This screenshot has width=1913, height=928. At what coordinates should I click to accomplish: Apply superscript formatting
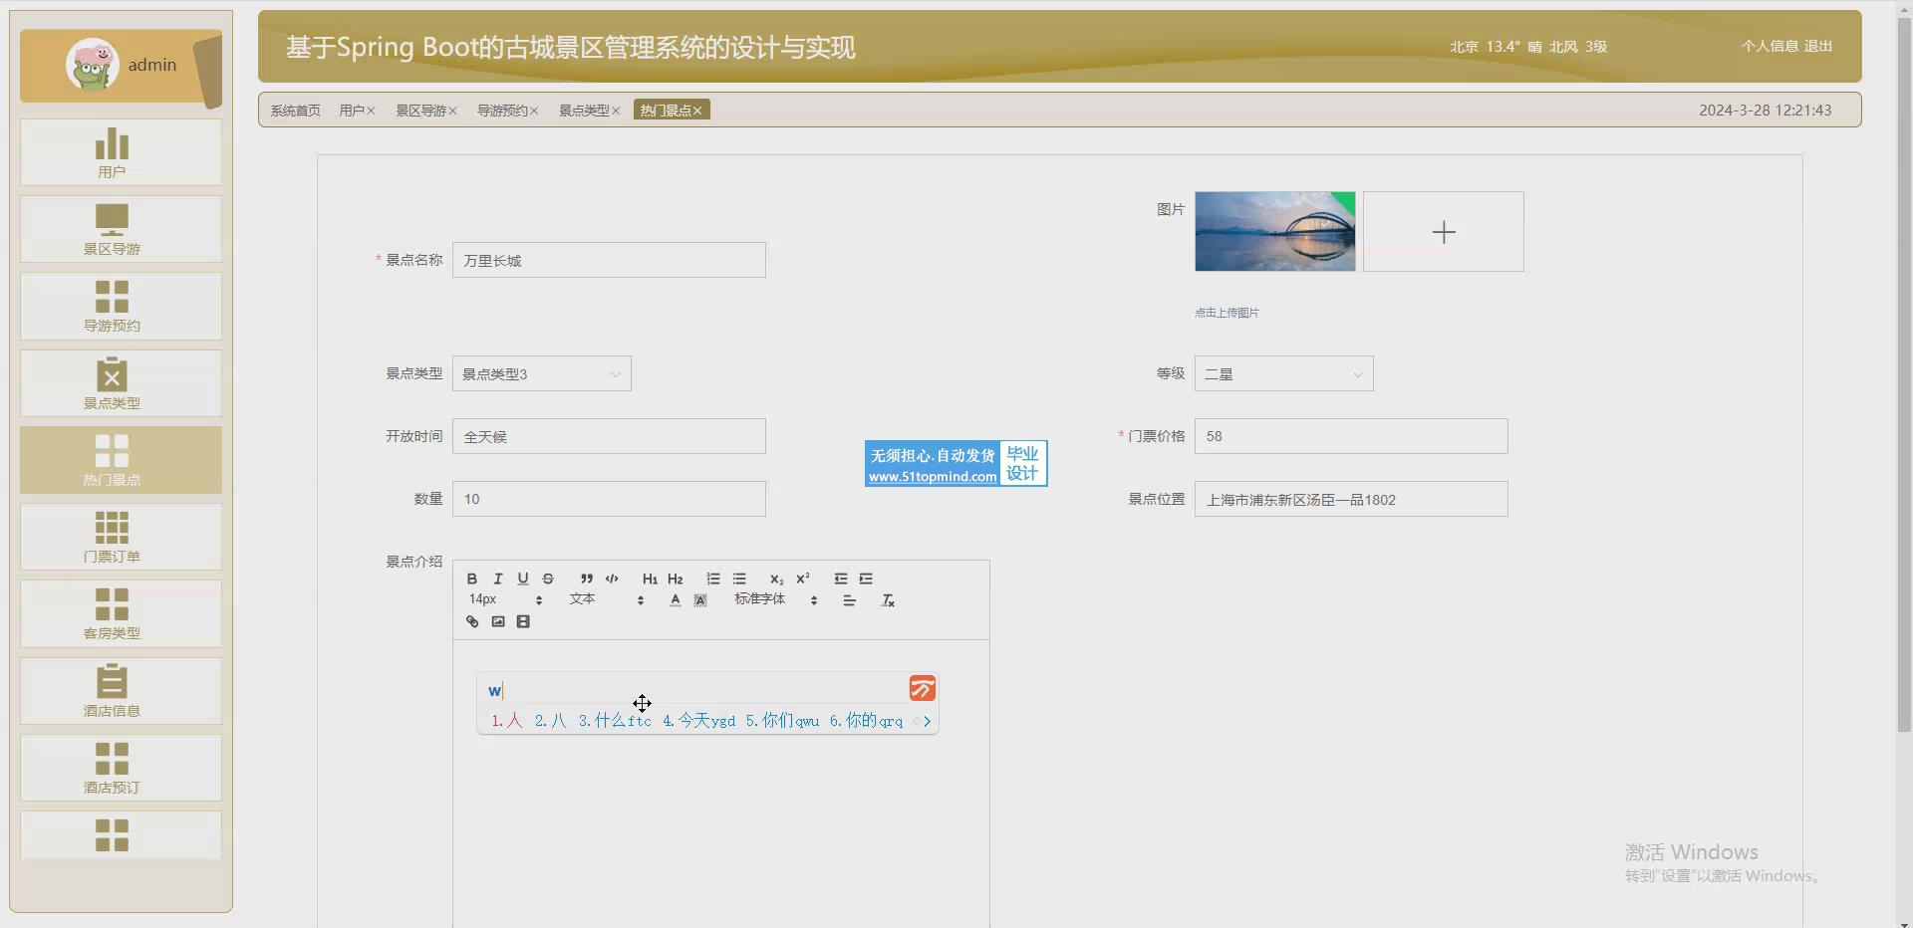[x=803, y=579]
